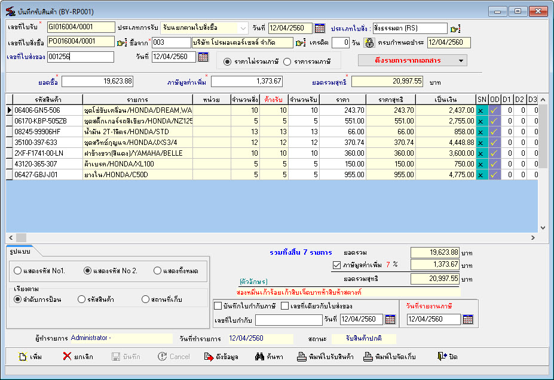The image size is (554, 380).
Task: Select ราคารวมภาษี radio option
Action: 287,62
